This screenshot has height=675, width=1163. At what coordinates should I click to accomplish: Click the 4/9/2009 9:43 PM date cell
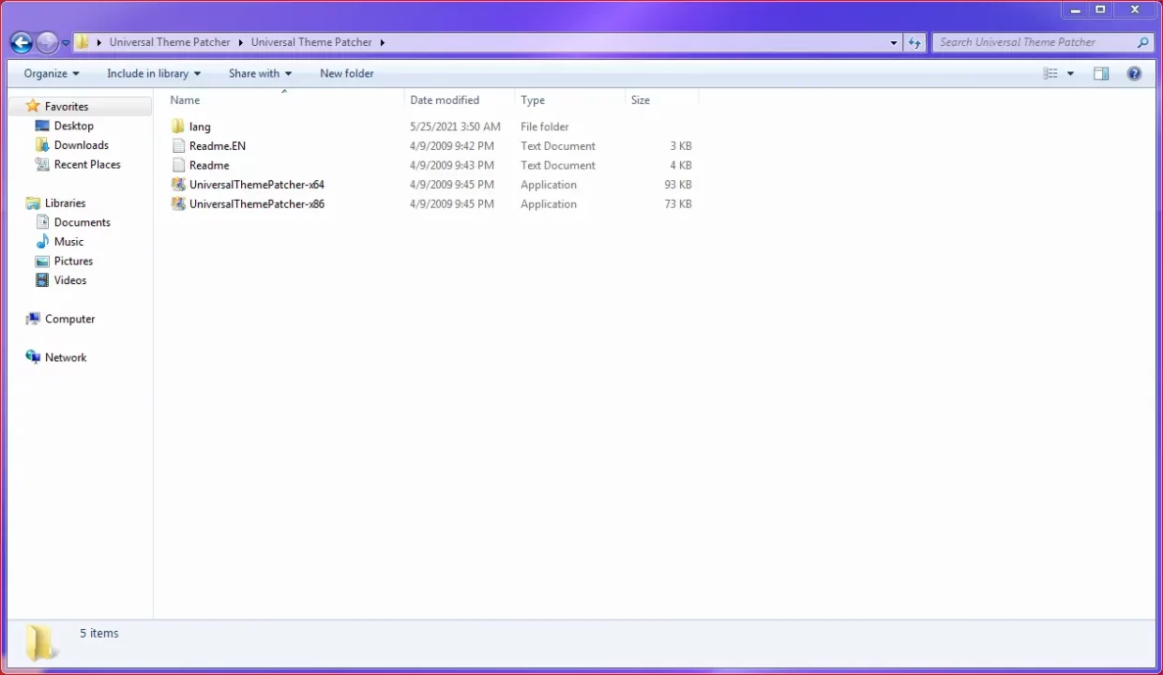452,165
